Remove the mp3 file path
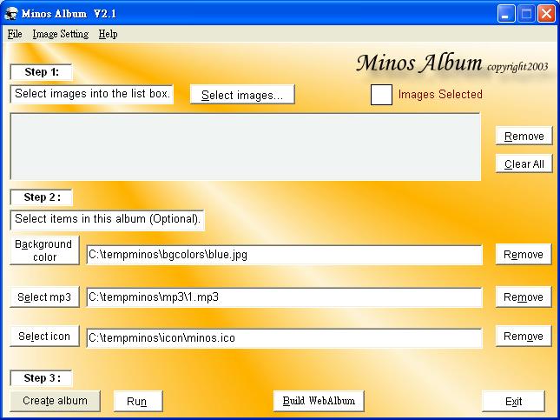 click(x=524, y=297)
